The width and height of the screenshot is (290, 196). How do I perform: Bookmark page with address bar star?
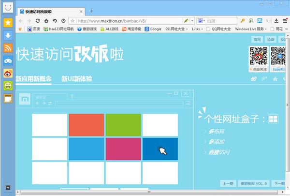pyautogui.click(x=72, y=21)
